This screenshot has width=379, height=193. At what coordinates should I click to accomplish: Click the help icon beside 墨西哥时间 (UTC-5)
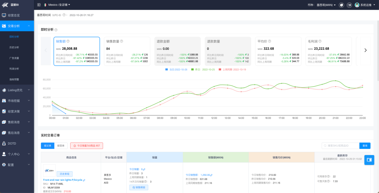point(64,15)
